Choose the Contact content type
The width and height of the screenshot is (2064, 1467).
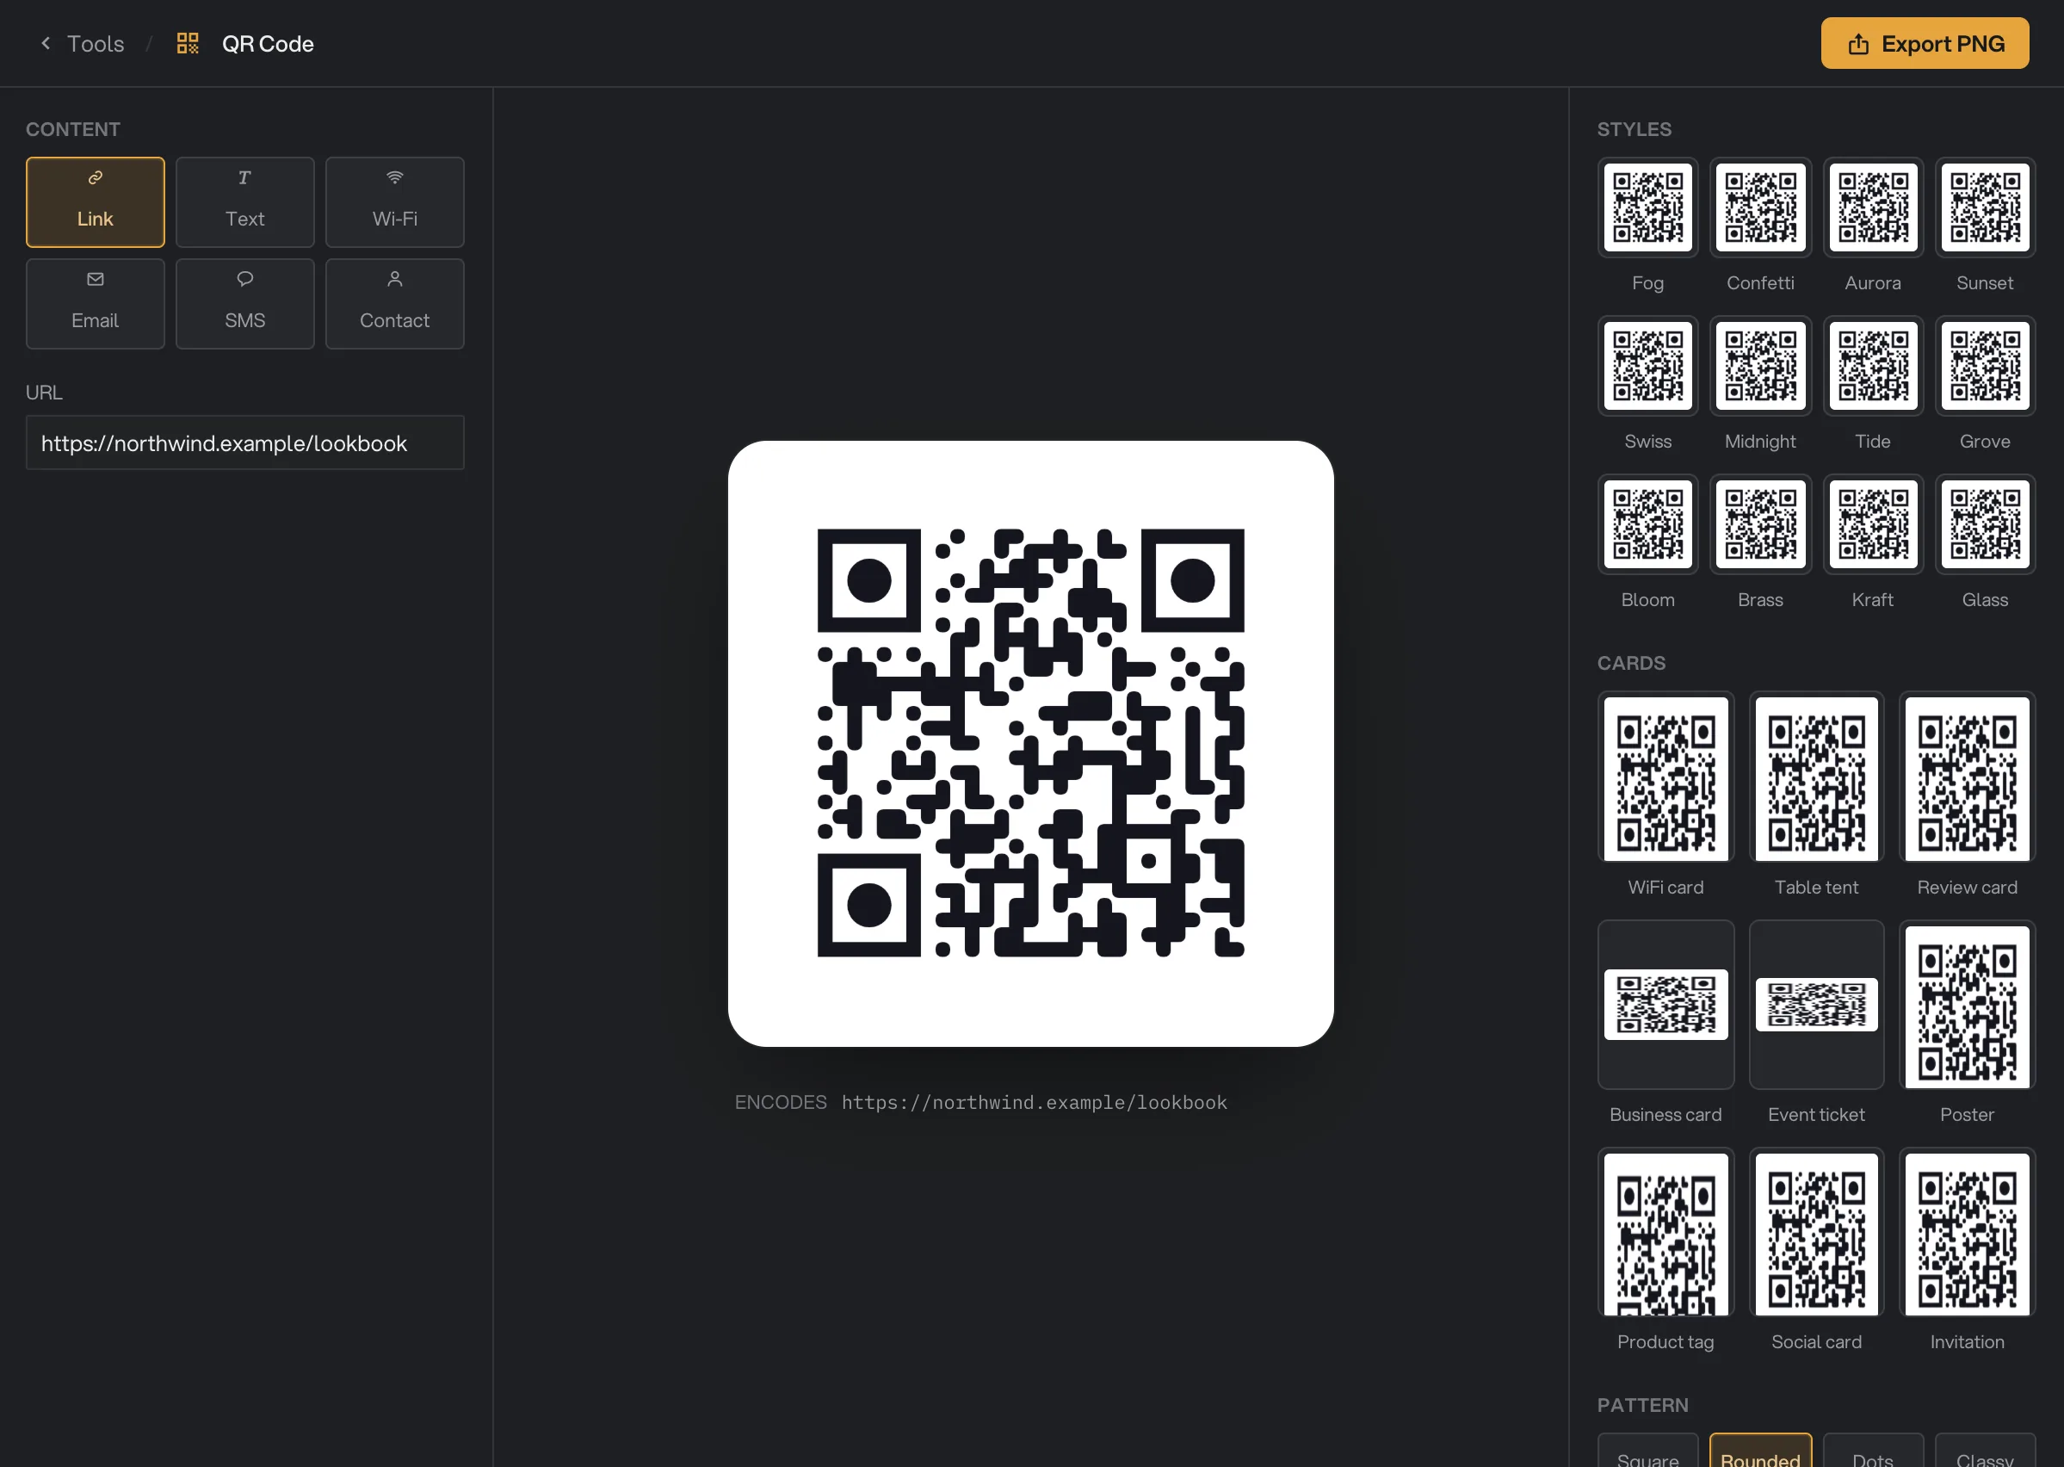(x=394, y=304)
